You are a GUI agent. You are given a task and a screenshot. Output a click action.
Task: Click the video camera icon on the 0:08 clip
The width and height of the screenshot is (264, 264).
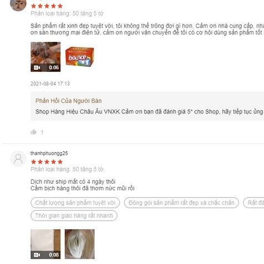tap(37, 255)
